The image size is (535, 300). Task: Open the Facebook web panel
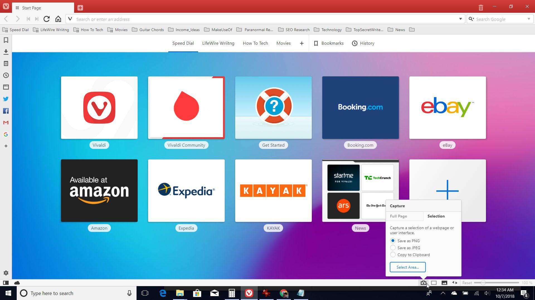pyautogui.click(x=6, y=111)
